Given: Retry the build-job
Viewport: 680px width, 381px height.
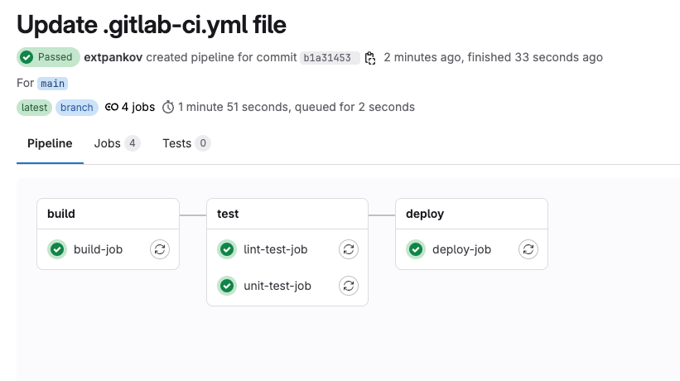Looking at the screenshot, I should point(160,249).
